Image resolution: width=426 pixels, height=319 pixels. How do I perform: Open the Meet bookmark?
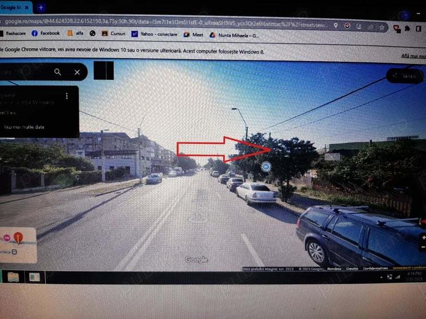pyautogui.click(x=193, y=35)
